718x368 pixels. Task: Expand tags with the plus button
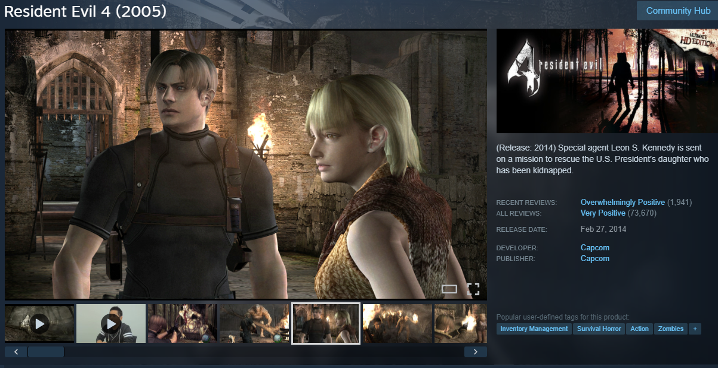coord(694,329)
